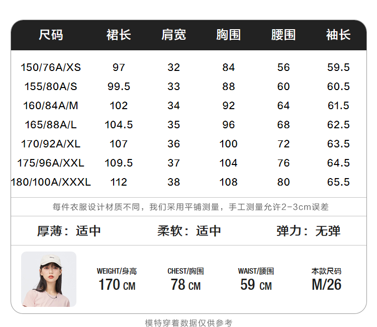The image size is (377, 327).
Task: Click the WEIGHT/身高 label
Action: pyautogui.click(x=117, y=271)
